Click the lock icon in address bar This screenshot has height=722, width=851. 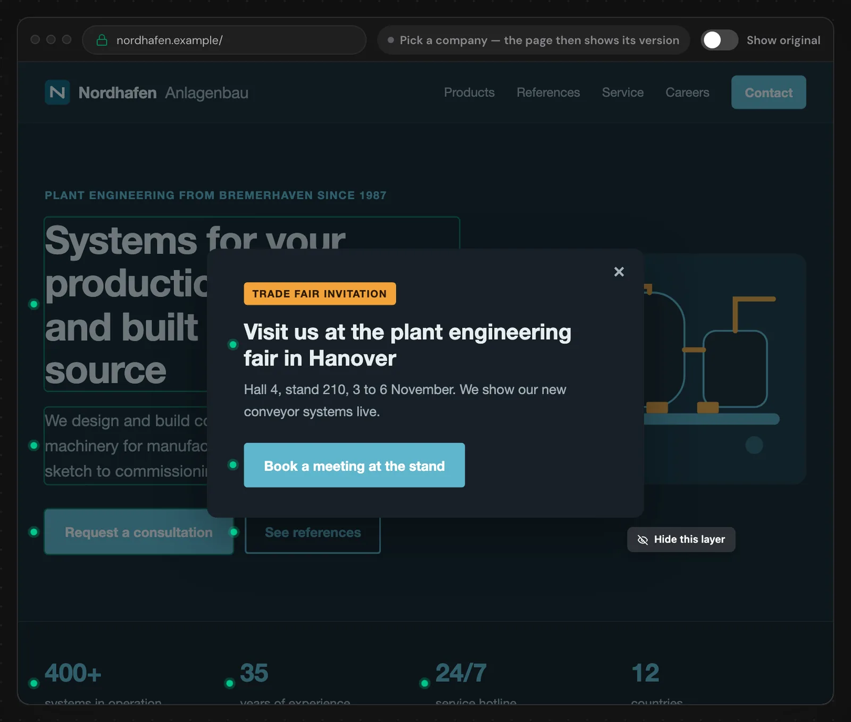click(102, 40)
